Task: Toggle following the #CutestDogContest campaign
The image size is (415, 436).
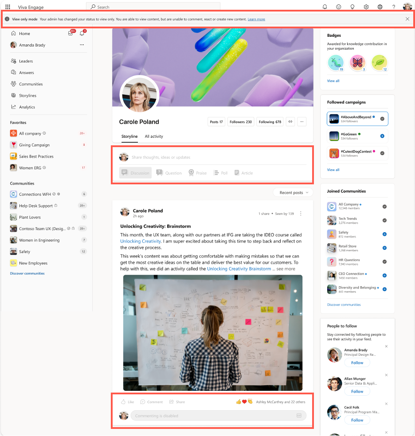Action: 382,153
